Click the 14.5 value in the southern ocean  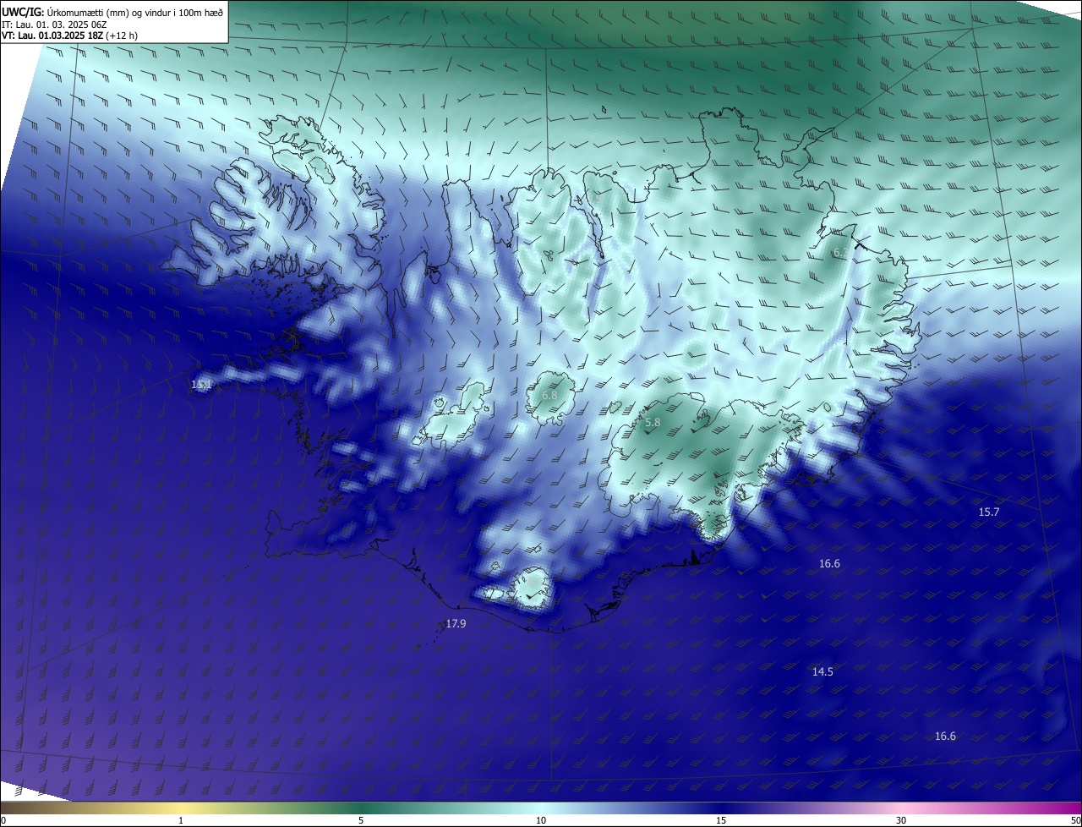[x=822, y=671]
